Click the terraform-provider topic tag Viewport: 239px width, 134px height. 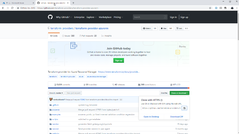coord(68,77)
